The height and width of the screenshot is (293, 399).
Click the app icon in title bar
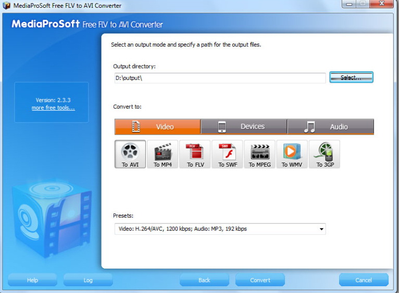6,5
